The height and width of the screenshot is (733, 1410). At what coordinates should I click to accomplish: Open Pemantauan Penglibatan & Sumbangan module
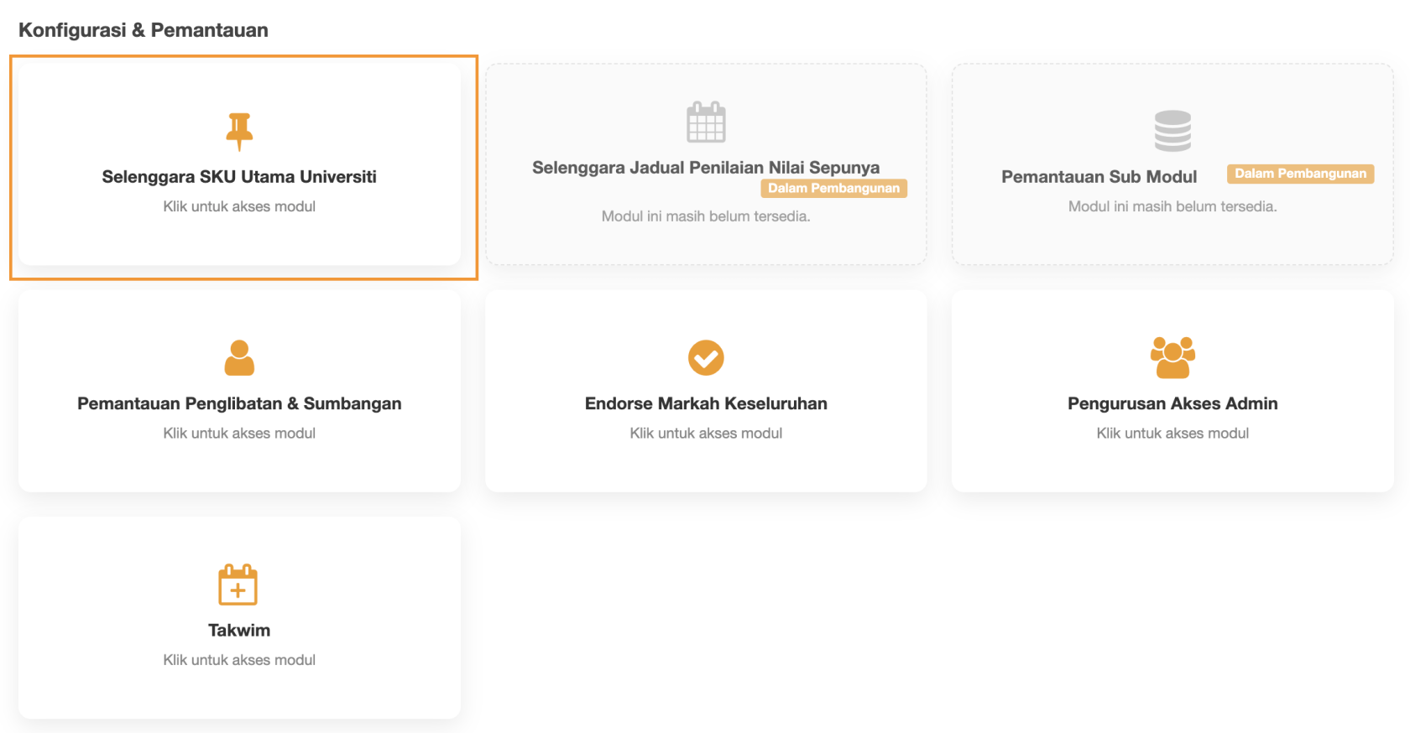[239, 403]
